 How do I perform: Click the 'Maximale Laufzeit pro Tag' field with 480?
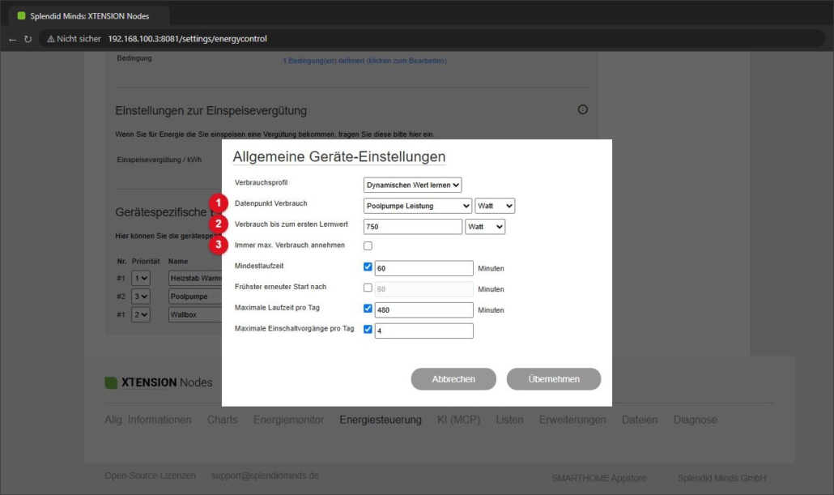tap(424, 309)
